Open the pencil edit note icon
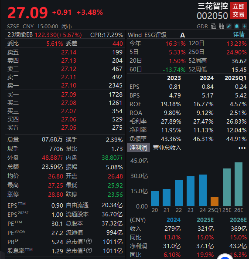The width and height of the screenshot is (249, 259). coord(229,26)
